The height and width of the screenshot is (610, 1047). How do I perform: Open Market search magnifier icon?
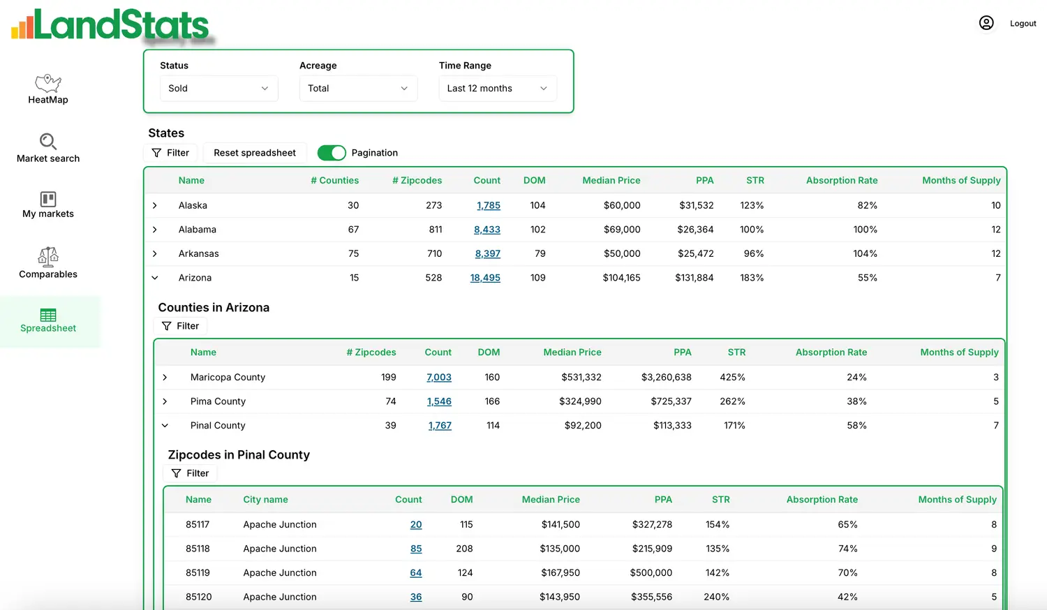[x=48, y=142]
